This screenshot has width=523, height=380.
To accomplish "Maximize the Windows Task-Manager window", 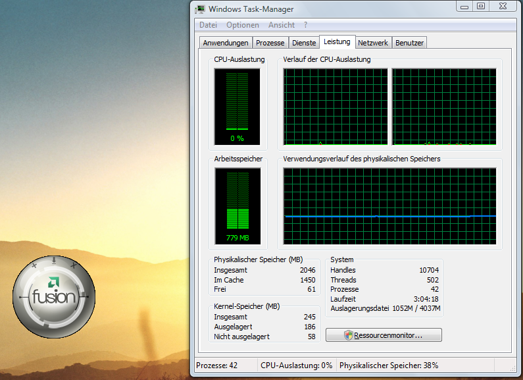I will click(x=481, y=7).
